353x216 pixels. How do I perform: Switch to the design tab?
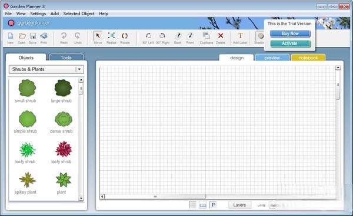[237, 58]
